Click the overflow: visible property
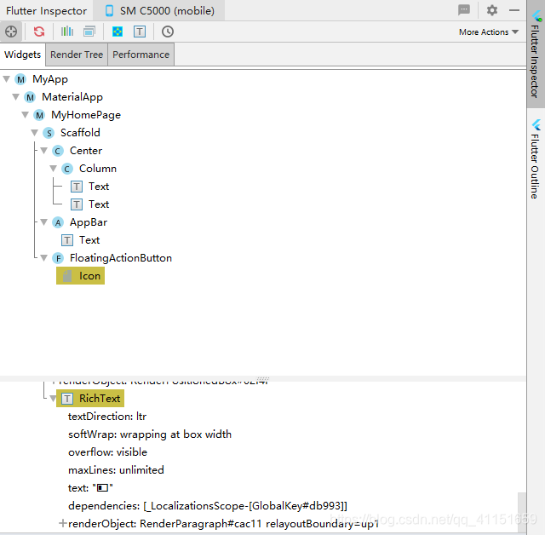 107,452
